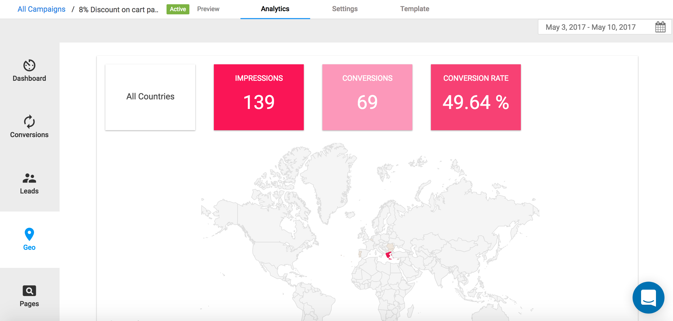Open the Pages magnifier icon
673x321 pixels.
click(29, 291)
